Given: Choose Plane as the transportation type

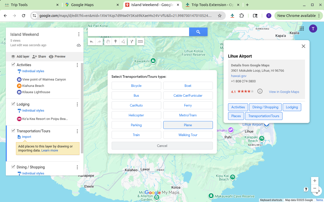Looking at the screenshot, I should point(188,125).
